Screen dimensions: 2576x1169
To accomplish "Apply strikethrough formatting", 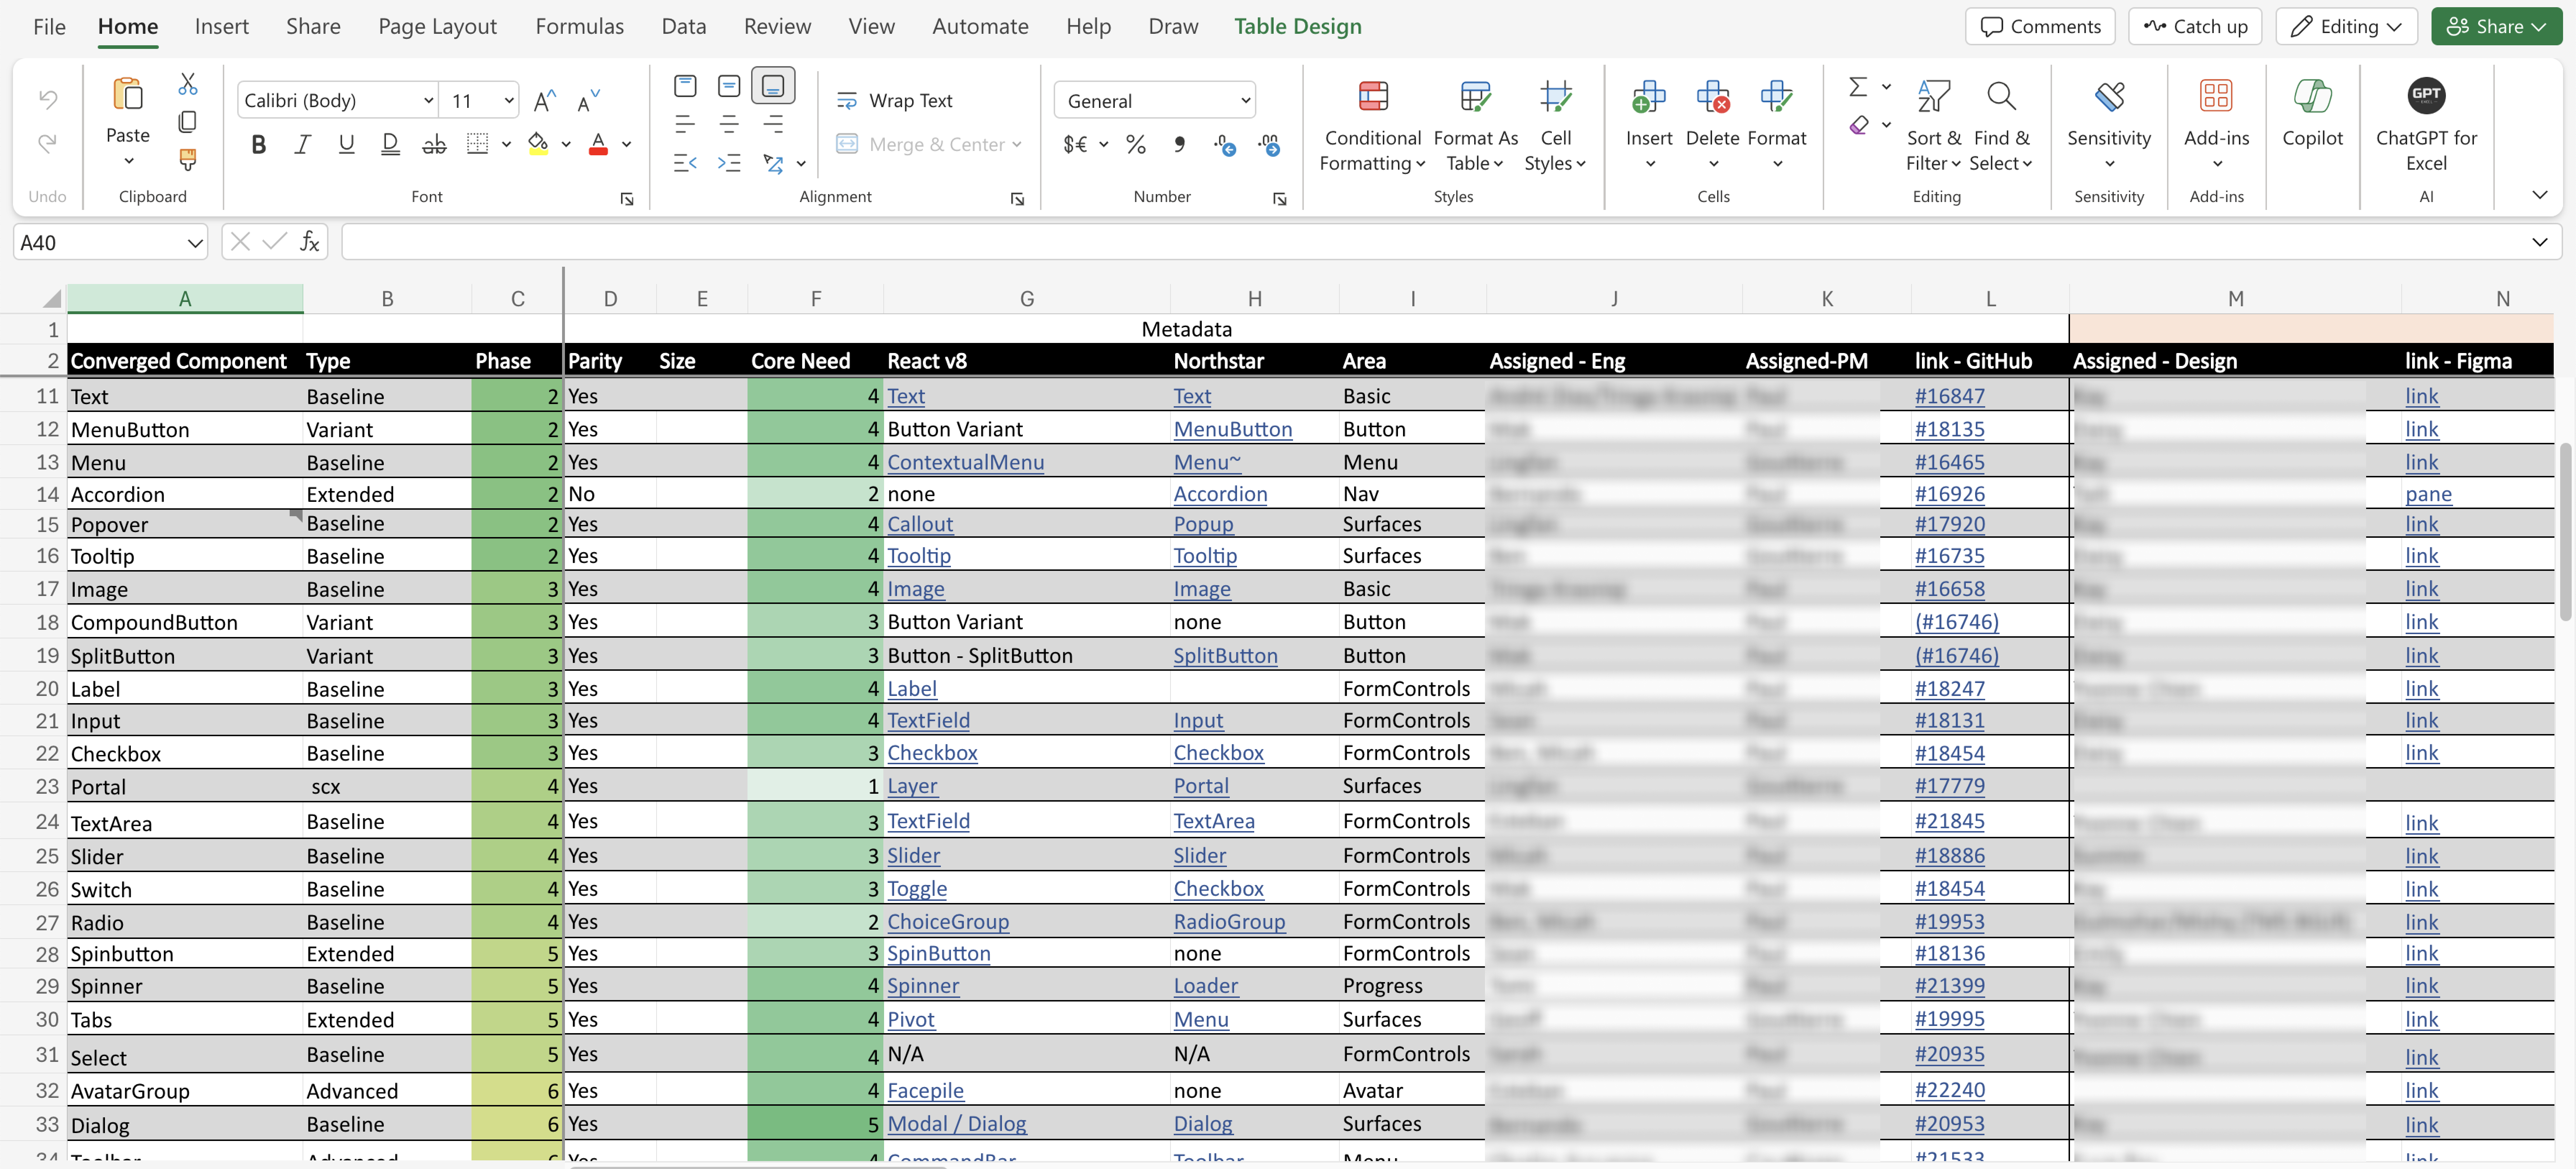I will pyautogui.click(x=434, y=144).
